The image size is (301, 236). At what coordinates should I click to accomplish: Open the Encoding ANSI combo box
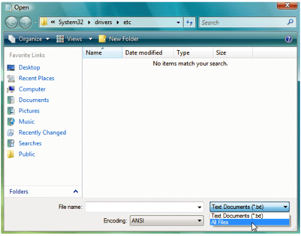tap(166, 221)
